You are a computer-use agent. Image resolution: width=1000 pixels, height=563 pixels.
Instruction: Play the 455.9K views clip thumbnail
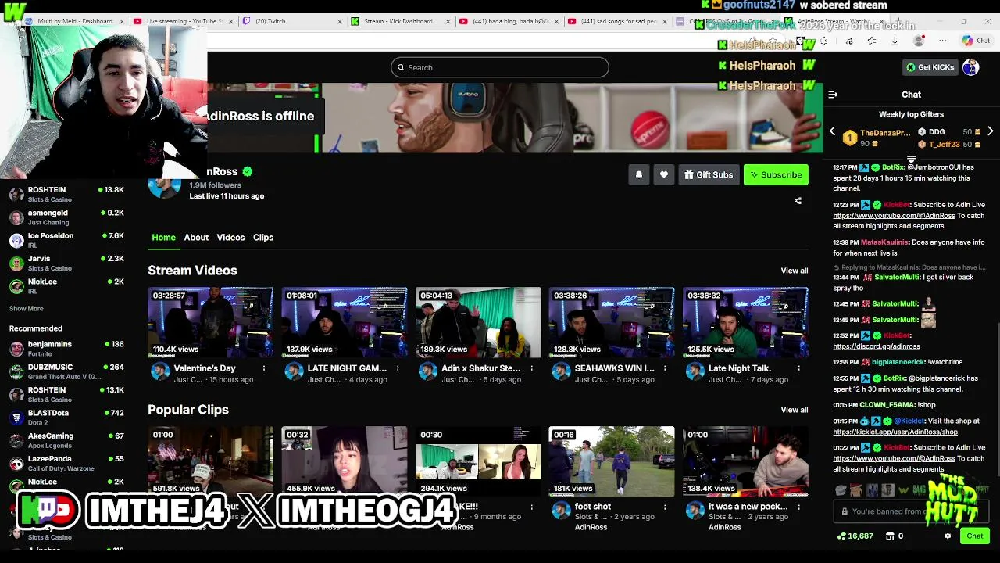(x=344, y=461)
